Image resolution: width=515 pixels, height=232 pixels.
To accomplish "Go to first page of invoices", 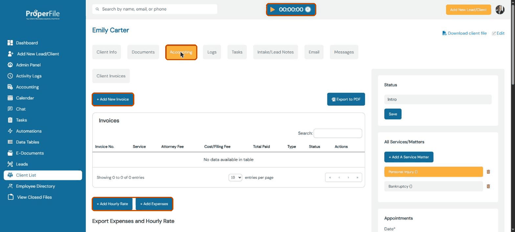I will 330,178.
